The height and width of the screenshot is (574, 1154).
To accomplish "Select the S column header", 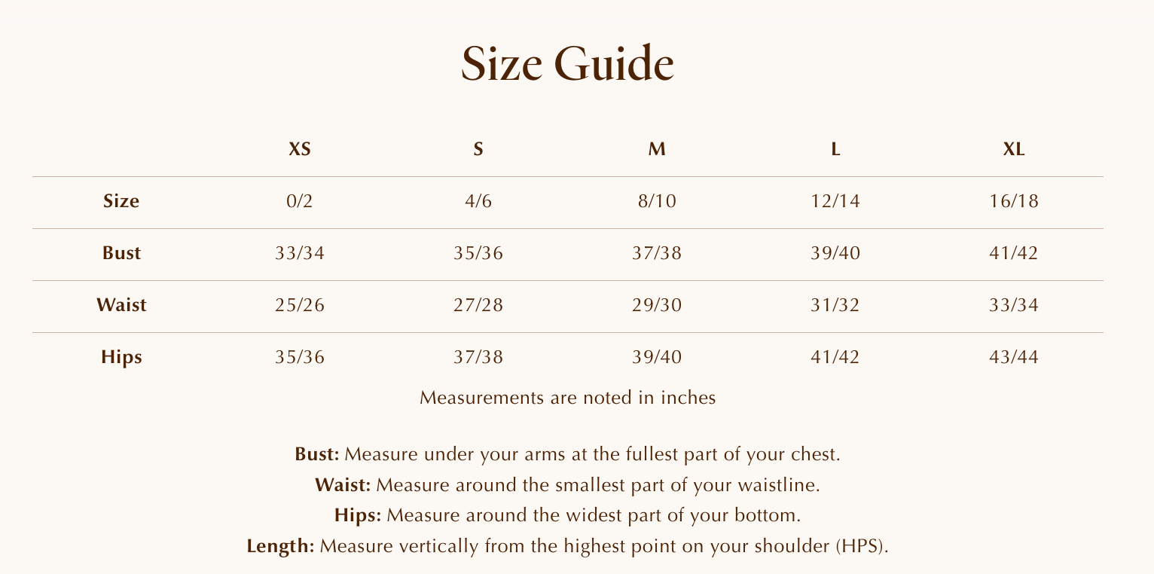I will (478, 149).
